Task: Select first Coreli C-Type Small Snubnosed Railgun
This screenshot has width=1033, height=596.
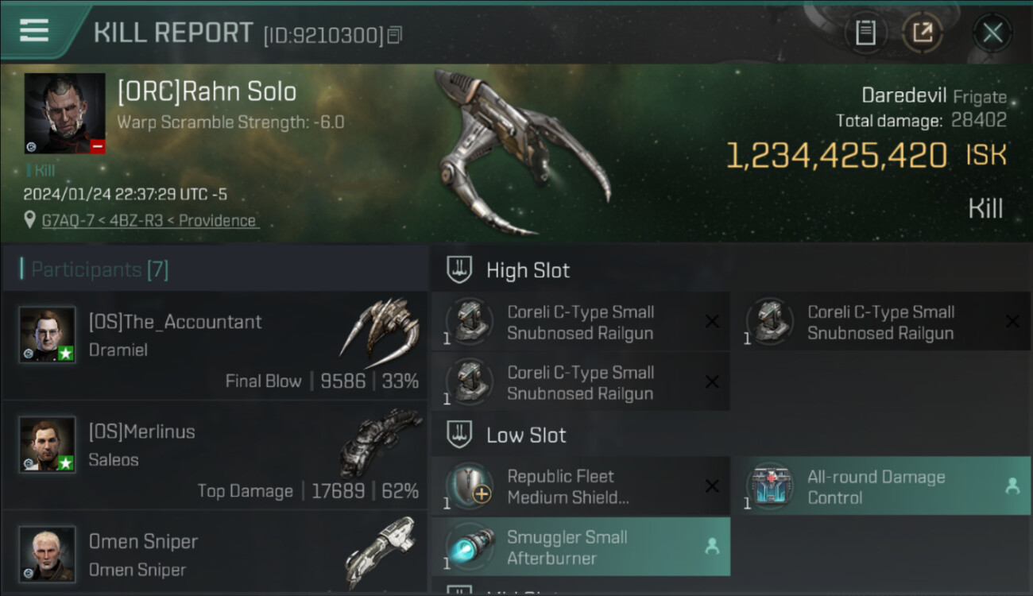Action: pyautogui.click(x=581, y=322)
